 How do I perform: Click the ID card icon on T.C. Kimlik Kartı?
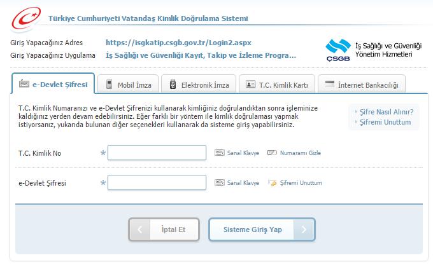pyautogui.click(x=250, y=84)
